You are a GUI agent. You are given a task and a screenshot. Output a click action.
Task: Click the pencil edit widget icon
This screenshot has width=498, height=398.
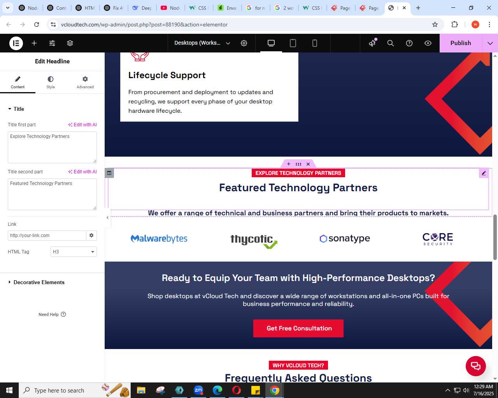484,173
